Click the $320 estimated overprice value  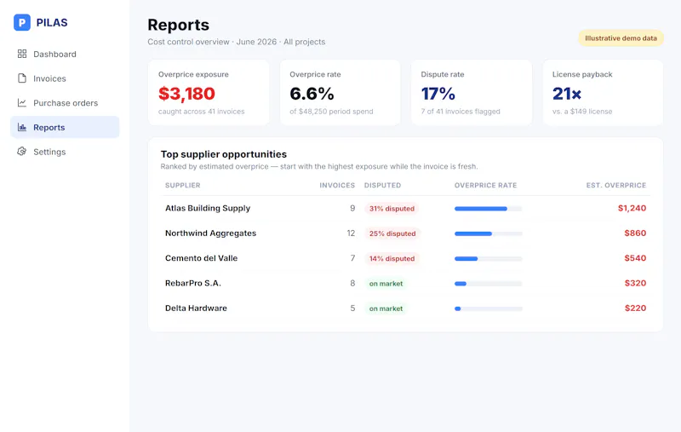(635, 283)
